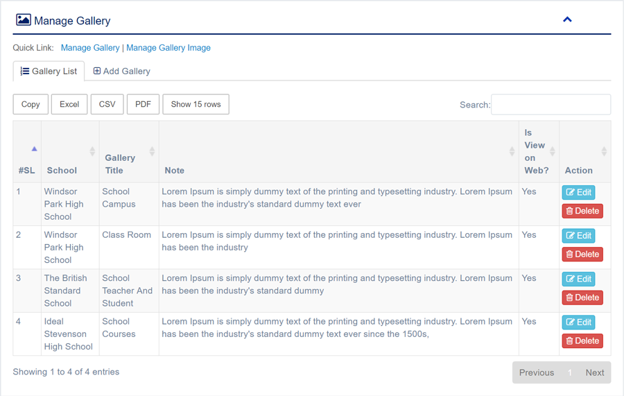Image resolution: width=624 pixels, height=396 pixels.
Task: Sort by Is View on Web column icon
Action: (552, 151)
